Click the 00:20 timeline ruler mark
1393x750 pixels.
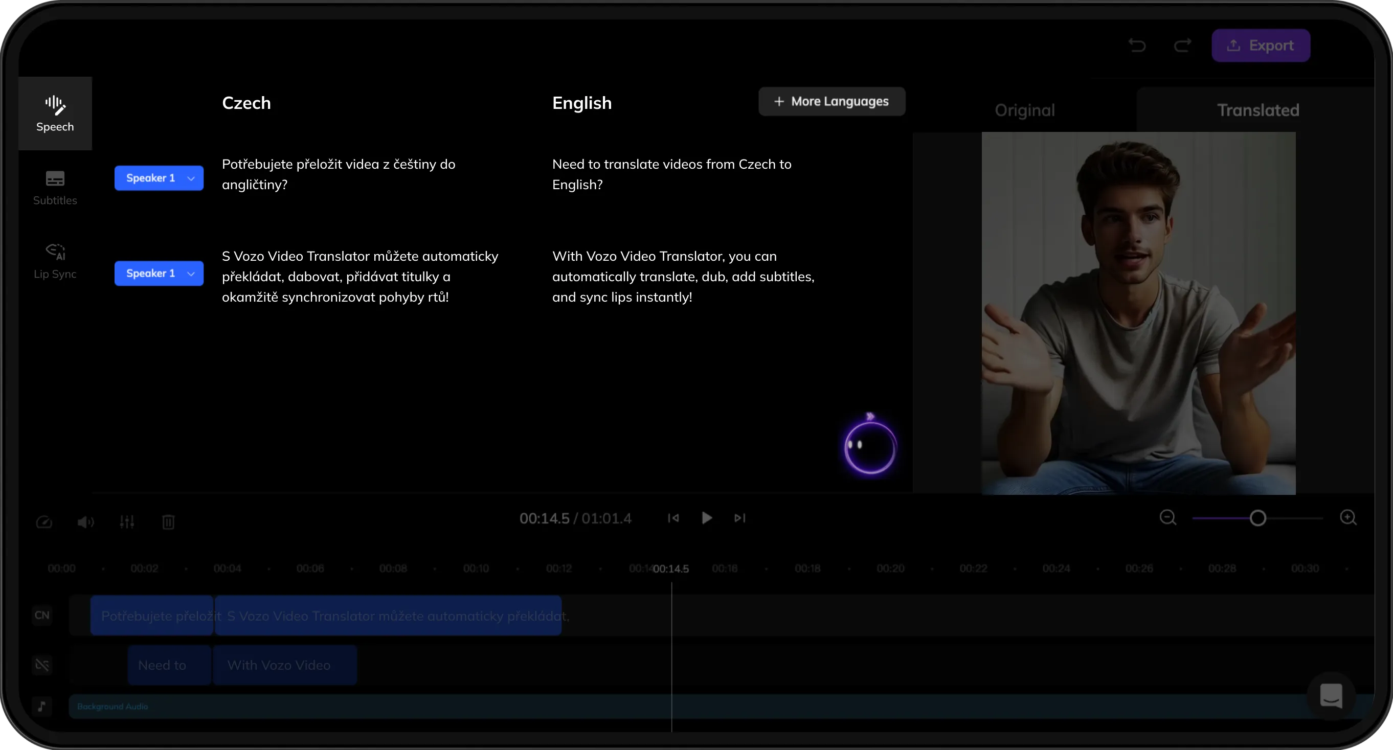pyautogui.click(x=890, y=569)
